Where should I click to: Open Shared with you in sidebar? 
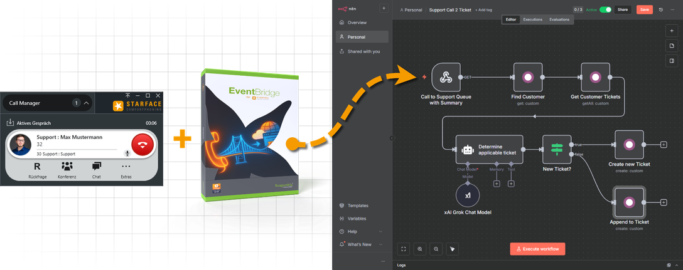[363, 51]
